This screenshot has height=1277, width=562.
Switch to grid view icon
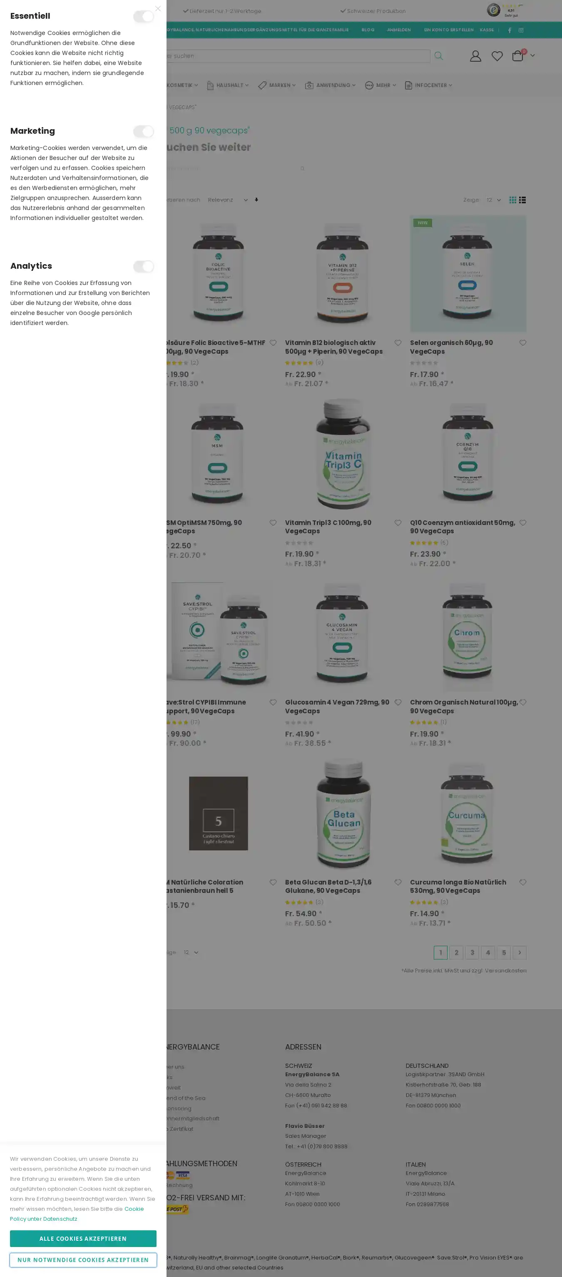[513, 200]
